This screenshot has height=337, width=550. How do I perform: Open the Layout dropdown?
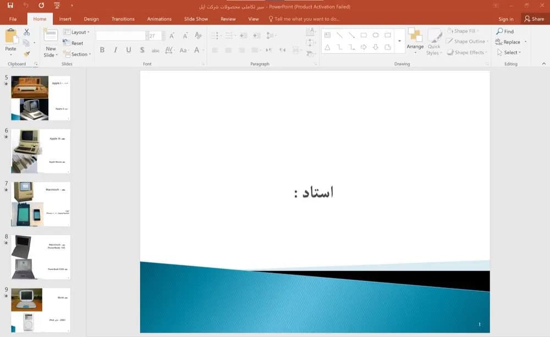[x=76, y=32]
